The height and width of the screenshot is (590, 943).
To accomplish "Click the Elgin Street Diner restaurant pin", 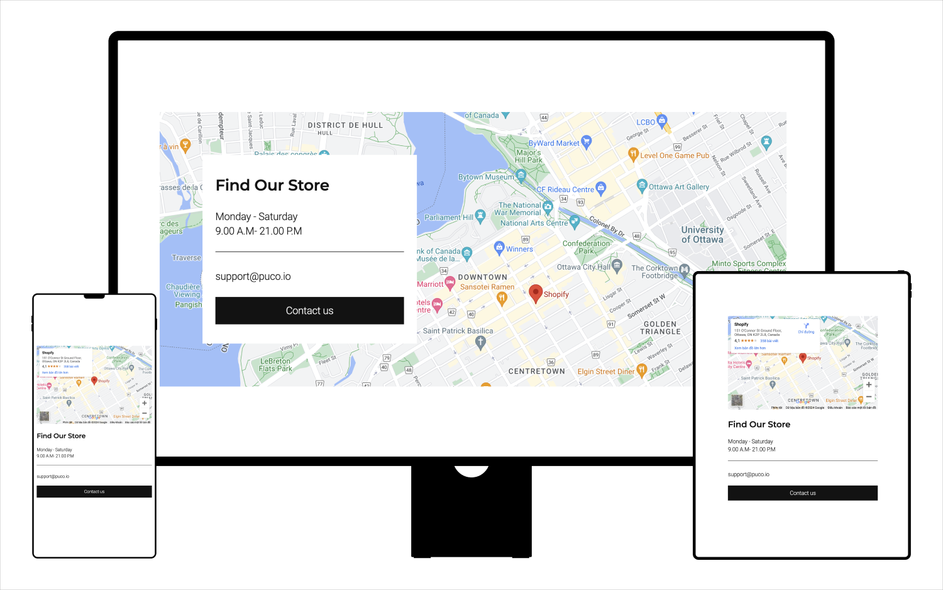I will coord(641,370).
